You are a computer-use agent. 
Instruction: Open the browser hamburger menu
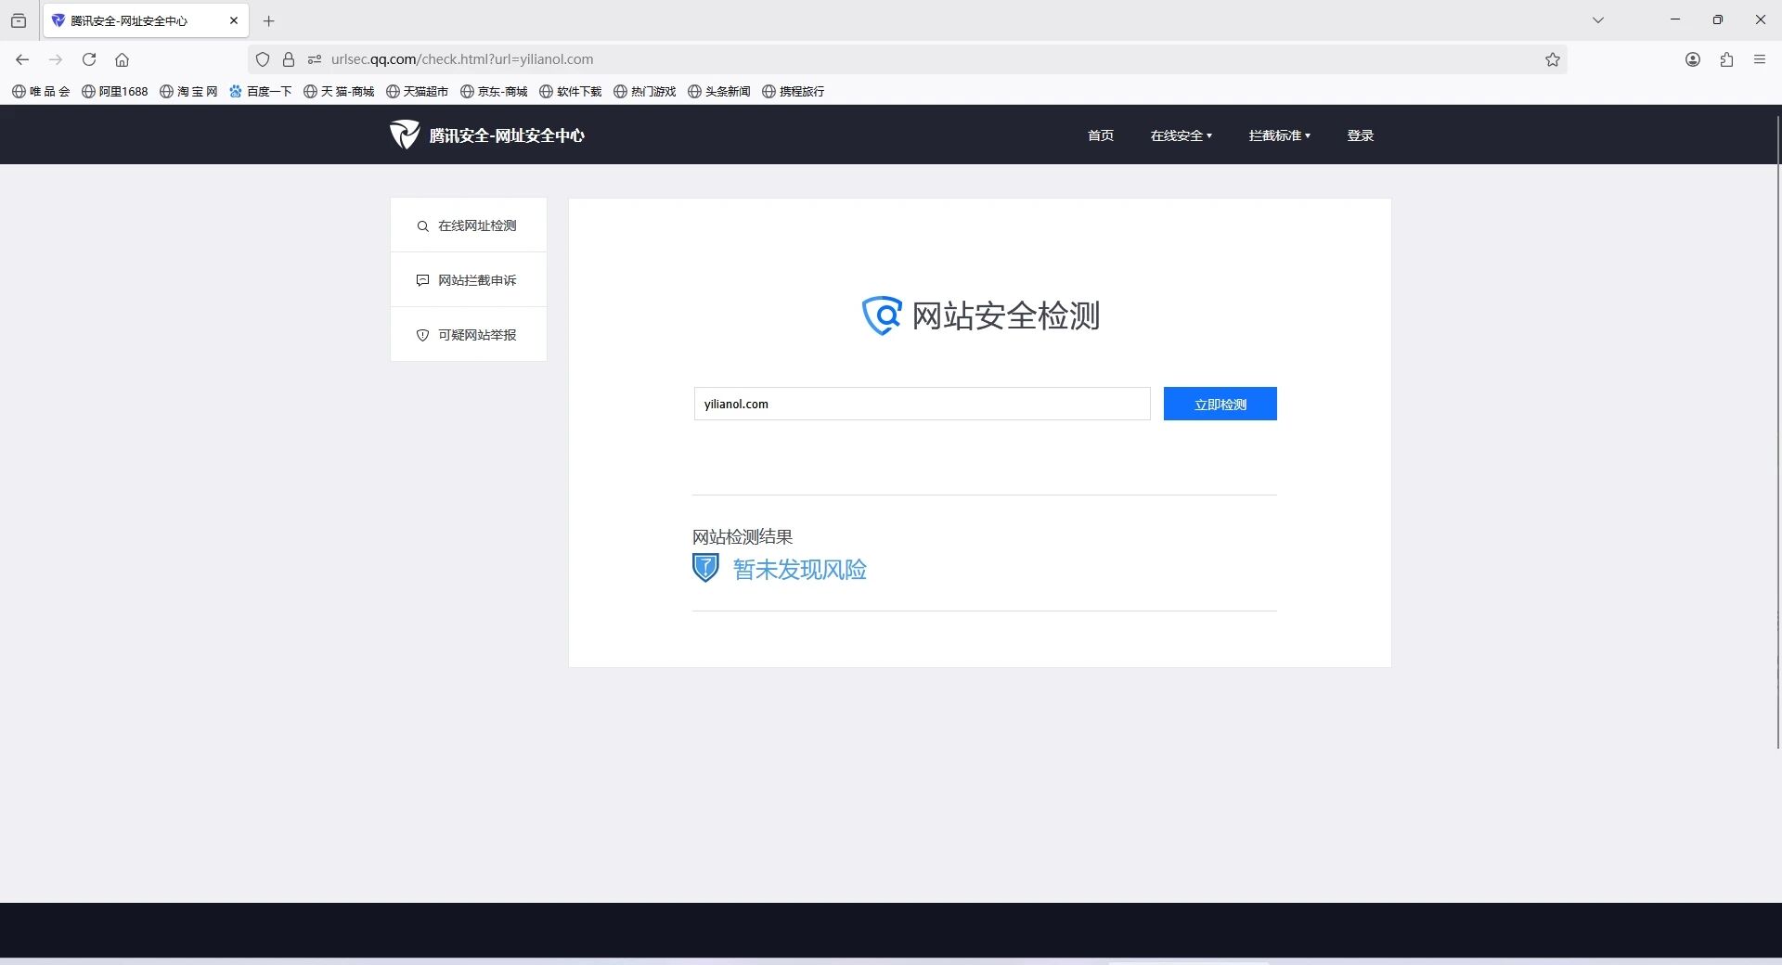pos(1760,59)
